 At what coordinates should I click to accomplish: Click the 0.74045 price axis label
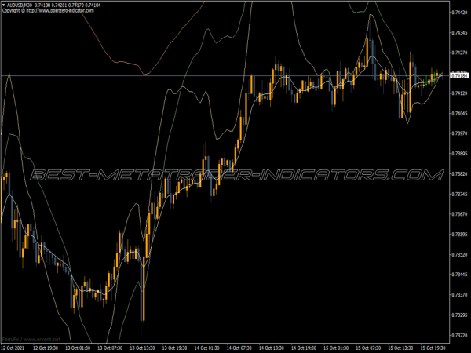[x=459, y=113]
